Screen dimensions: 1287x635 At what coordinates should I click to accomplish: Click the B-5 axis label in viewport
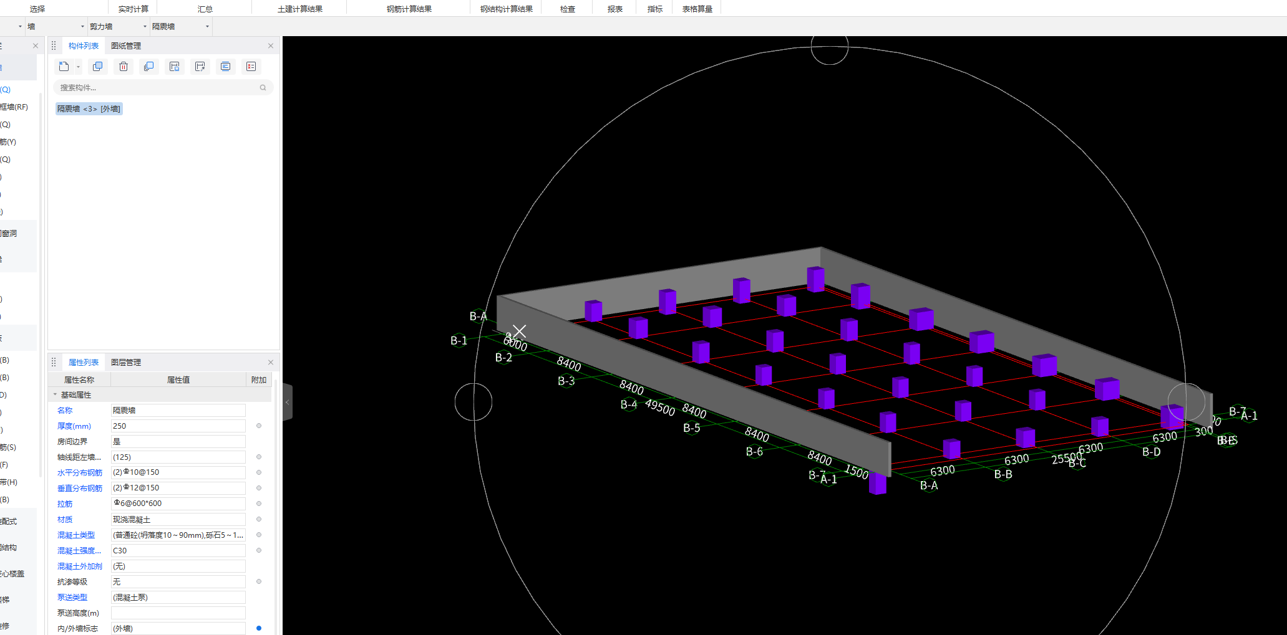(692, 428)
